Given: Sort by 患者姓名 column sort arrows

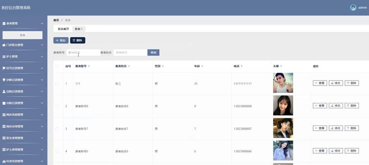Looking at the screenshot, I should coord(129,66).
